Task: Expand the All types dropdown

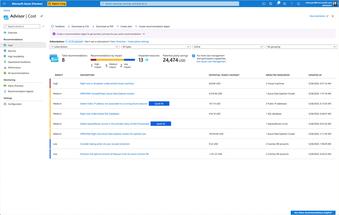Action: tap(156, 47)
